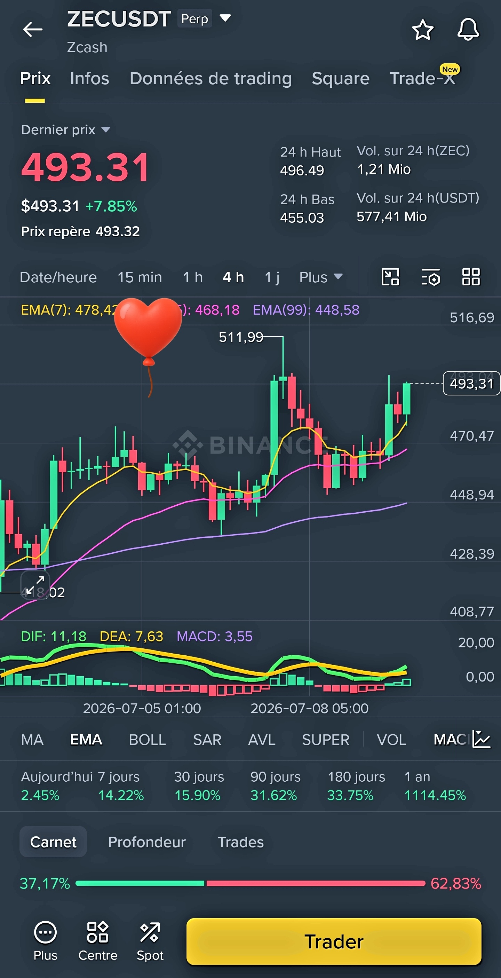Viewport: 501px width, 978px height.
Task: Switch to the Profondeur view
Action: tap(147, 842)
